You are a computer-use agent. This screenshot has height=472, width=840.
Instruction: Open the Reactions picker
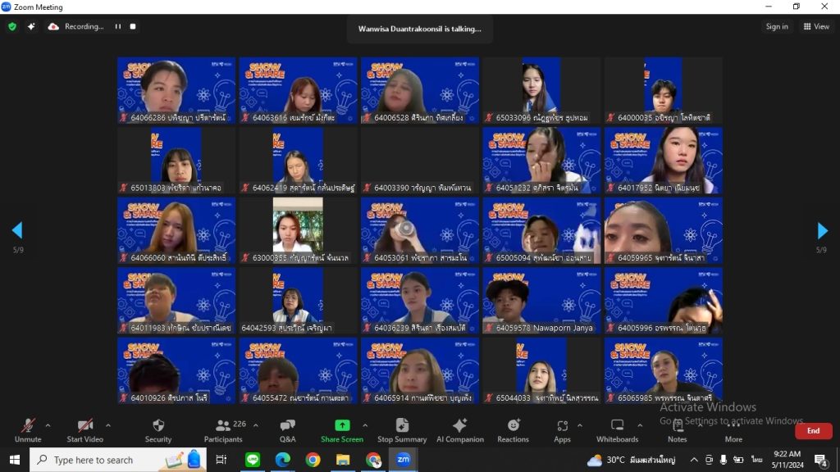513,431
